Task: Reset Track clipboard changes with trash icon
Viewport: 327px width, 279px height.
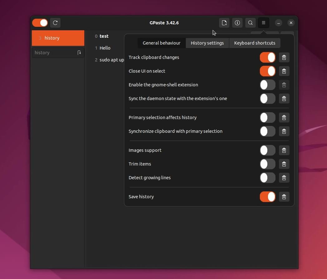Action: [x=284, y=57]
